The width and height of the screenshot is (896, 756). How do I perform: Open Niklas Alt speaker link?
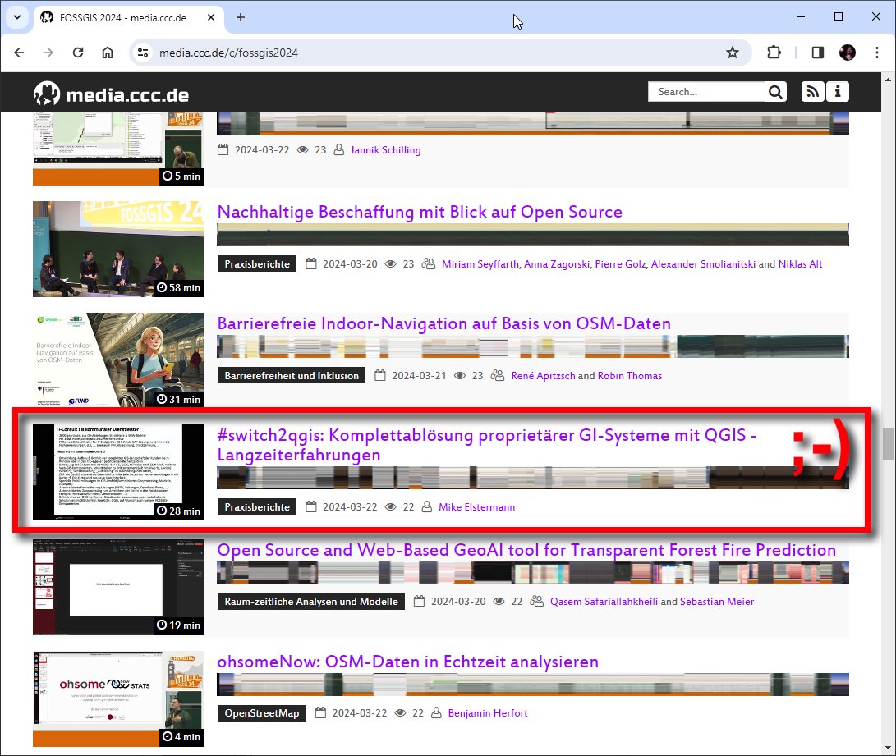[x=800, y=263]
